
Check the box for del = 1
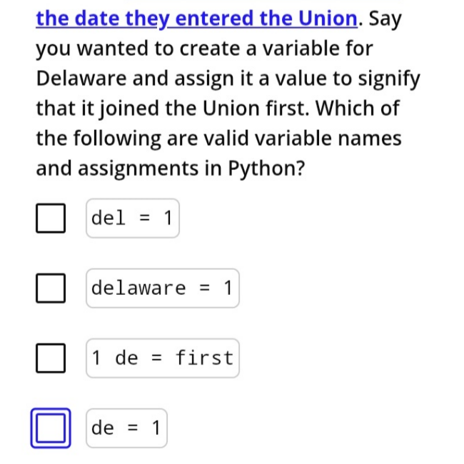click(51, 218)
